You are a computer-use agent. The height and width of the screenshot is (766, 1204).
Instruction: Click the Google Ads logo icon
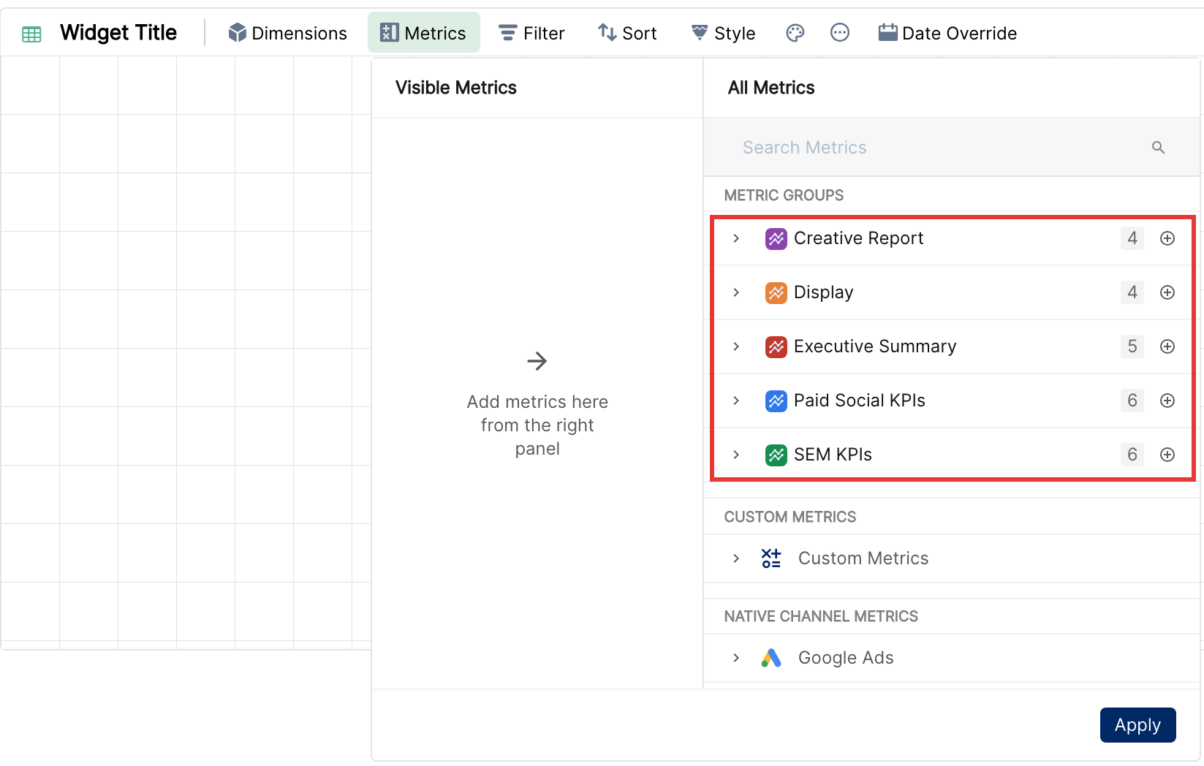click(771, 658)
